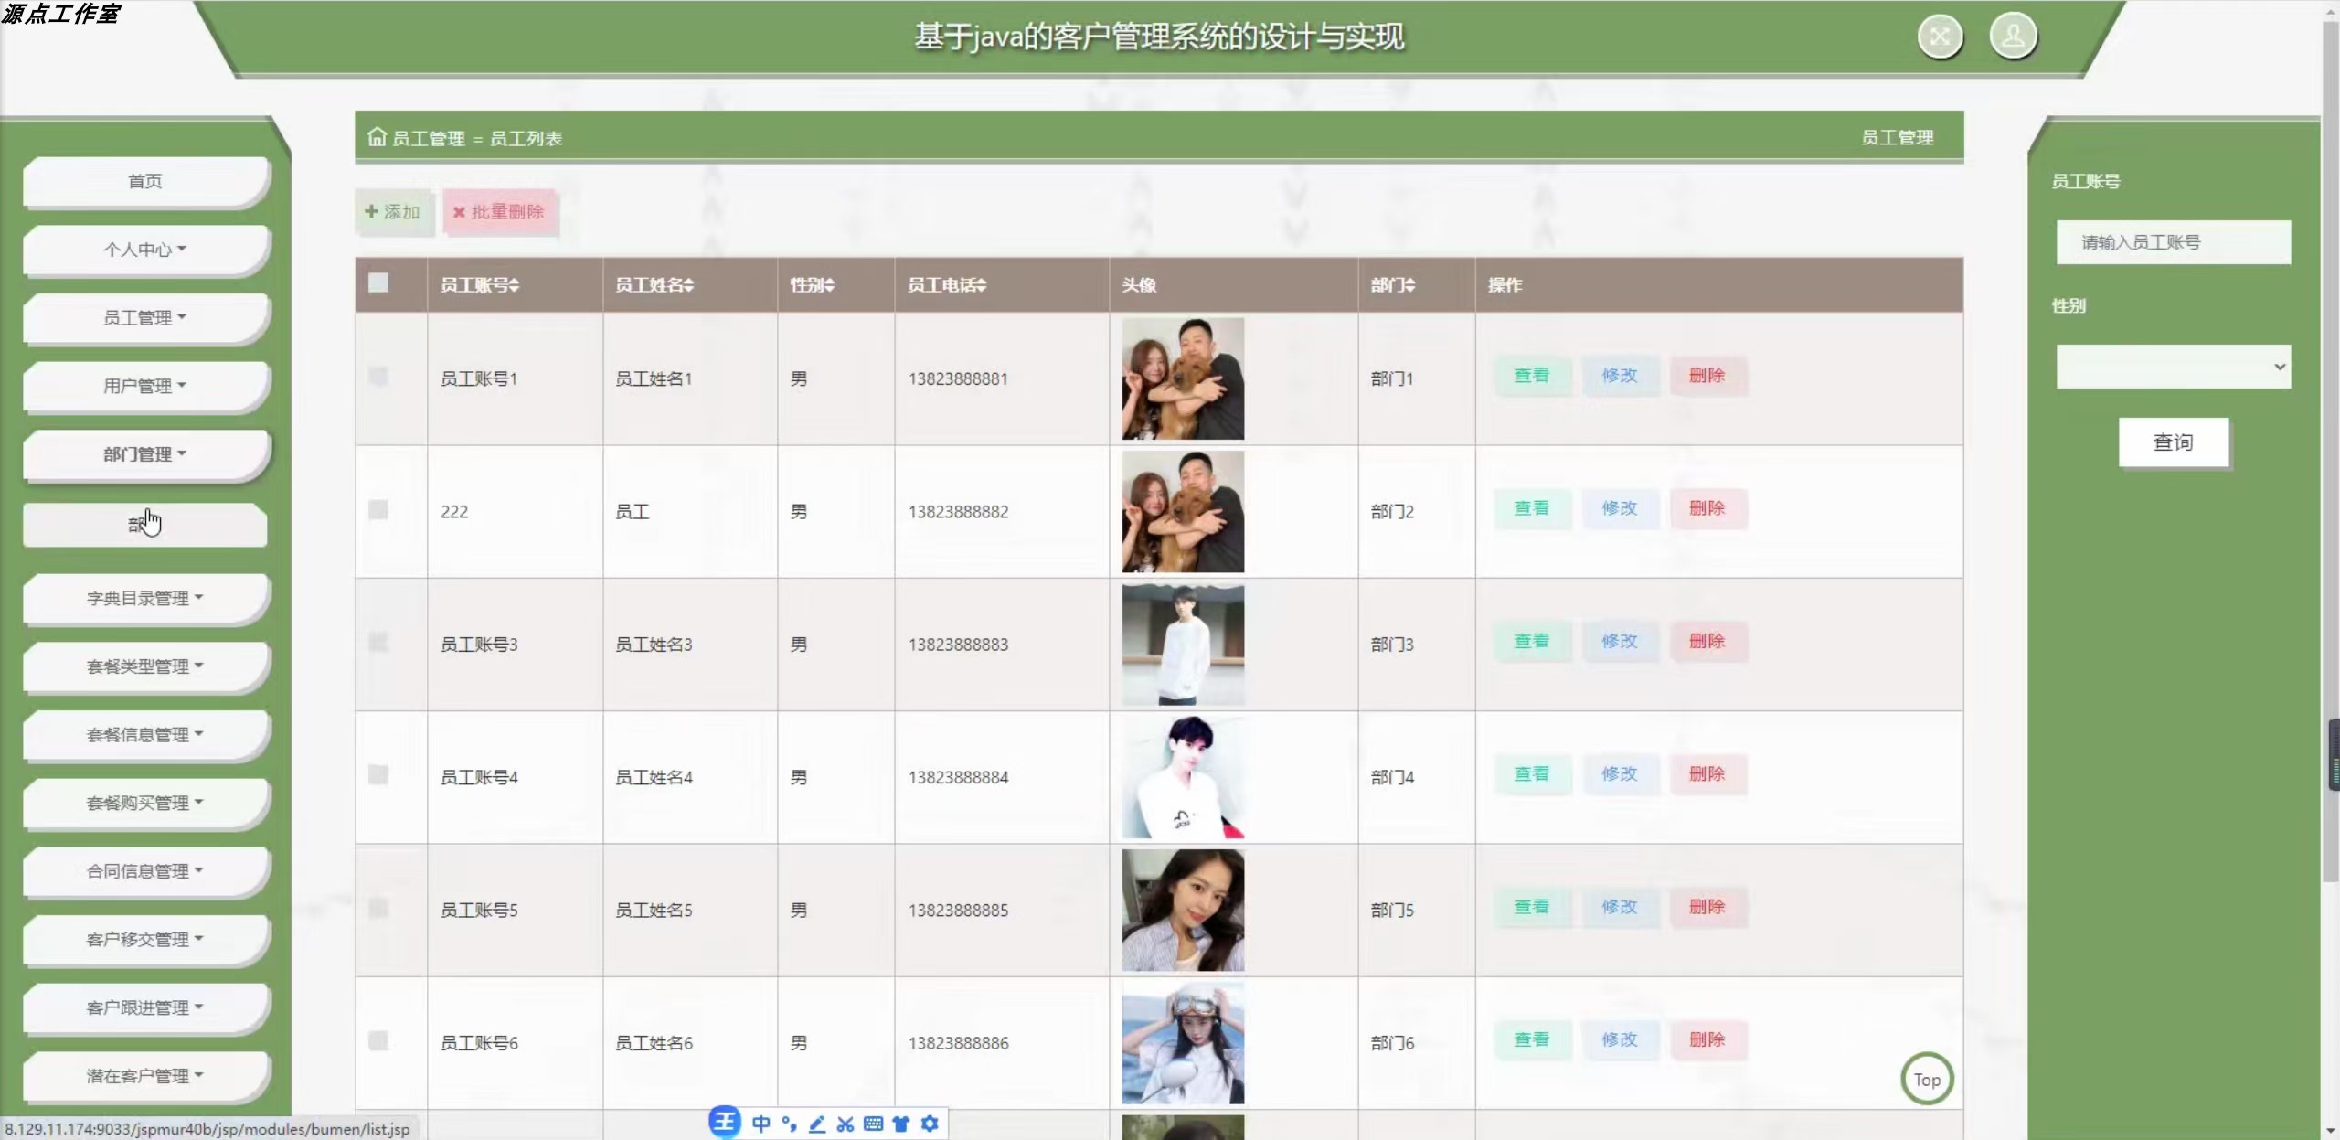
Task: Check the row checkbox for 员工账号4
Action: (x=378, y=775)
